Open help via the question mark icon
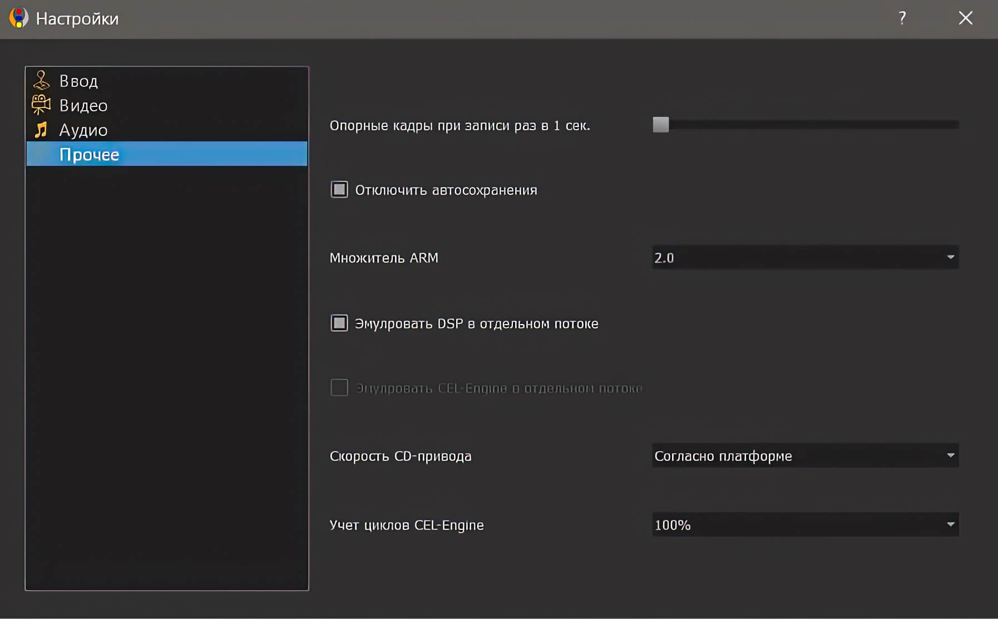The image size is (998, 619). pos(902,18)
